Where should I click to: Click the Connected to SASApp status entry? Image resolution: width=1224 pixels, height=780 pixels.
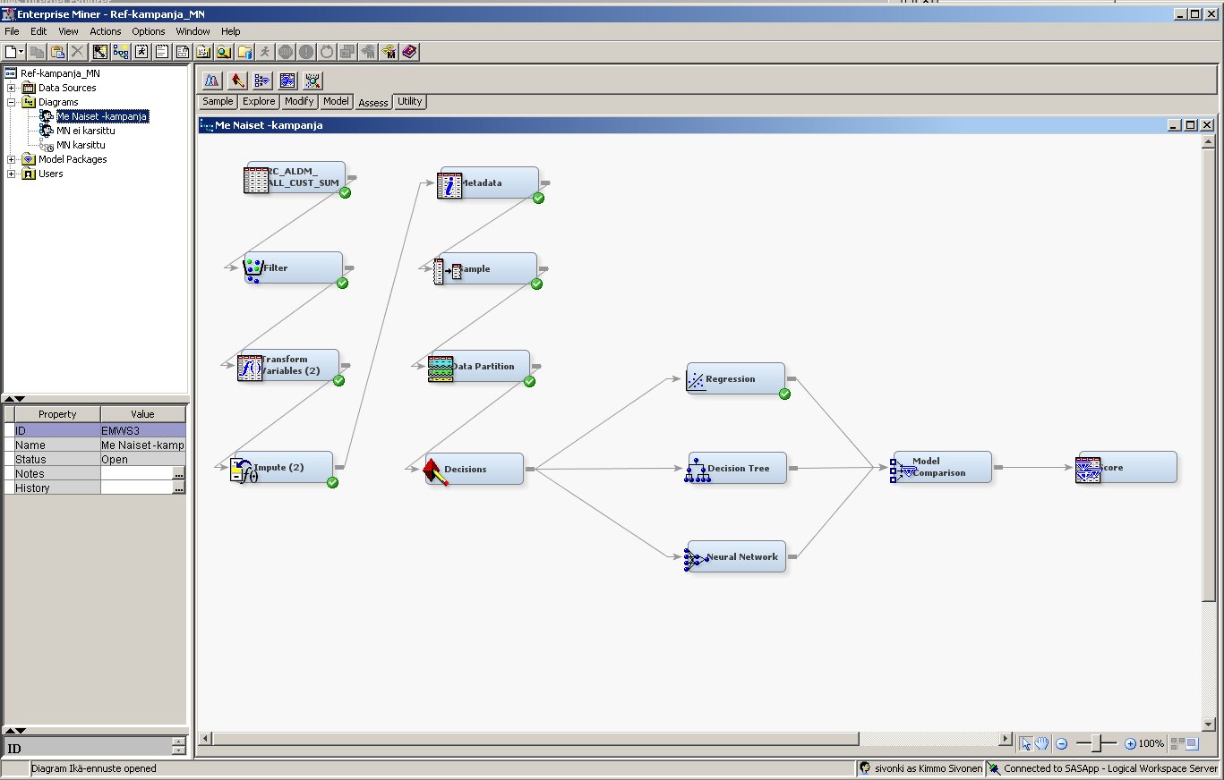[1103, 768]
